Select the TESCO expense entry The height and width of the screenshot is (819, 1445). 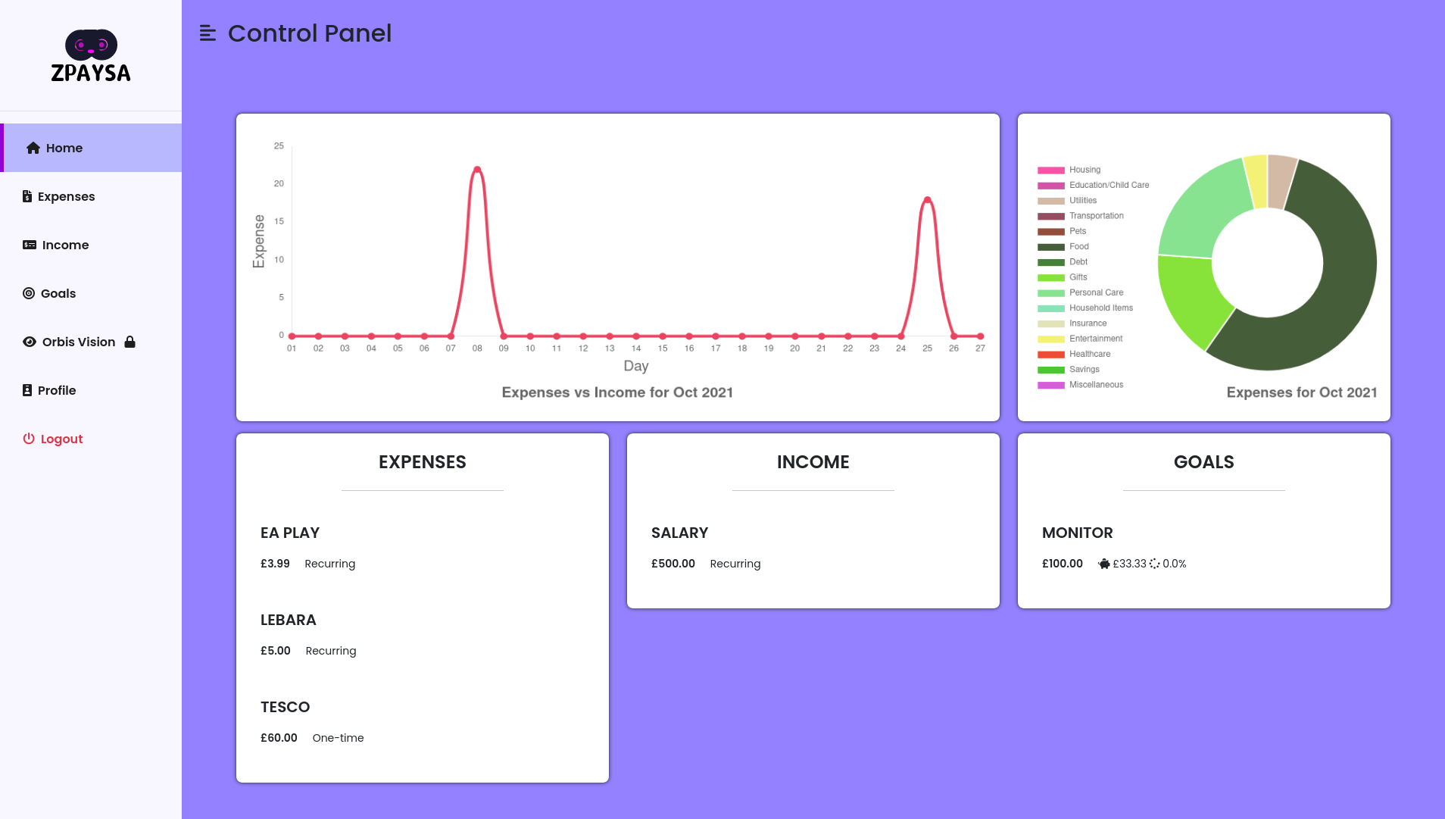point(423,722)
